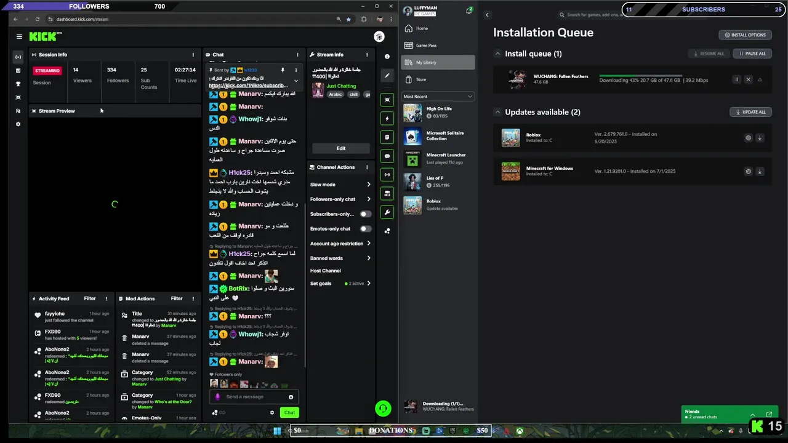The image size is (788, 443).
Task: Open Microsoft Solitaire Collection in library
Action: [x=438, y=136]
